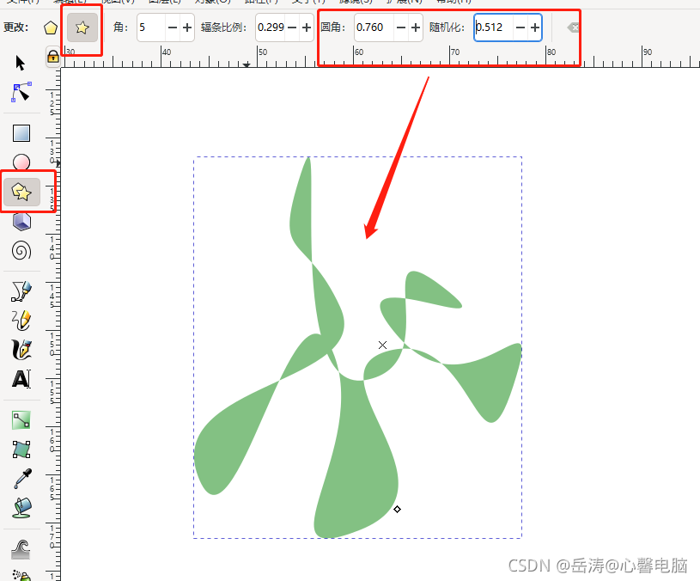The width and height of the screenshot is (700, 581).
Task: Decrease the spoke ratio value
Action: (x=292, y=28)
